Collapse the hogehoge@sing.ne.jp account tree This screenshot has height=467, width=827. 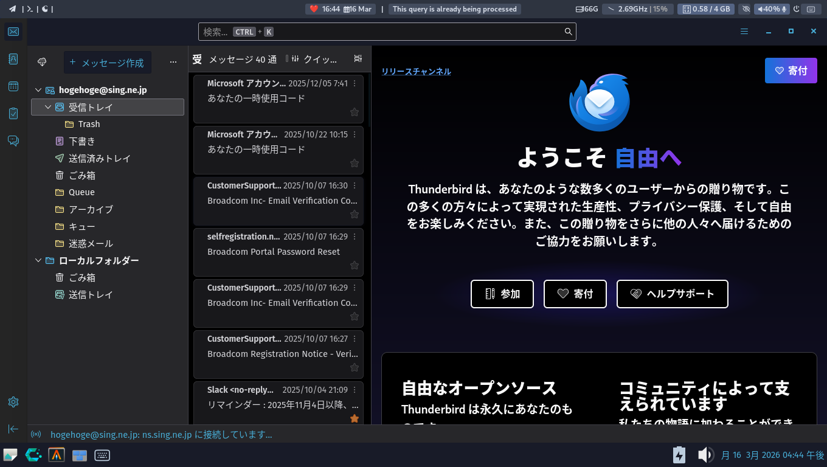pos(38,90)
